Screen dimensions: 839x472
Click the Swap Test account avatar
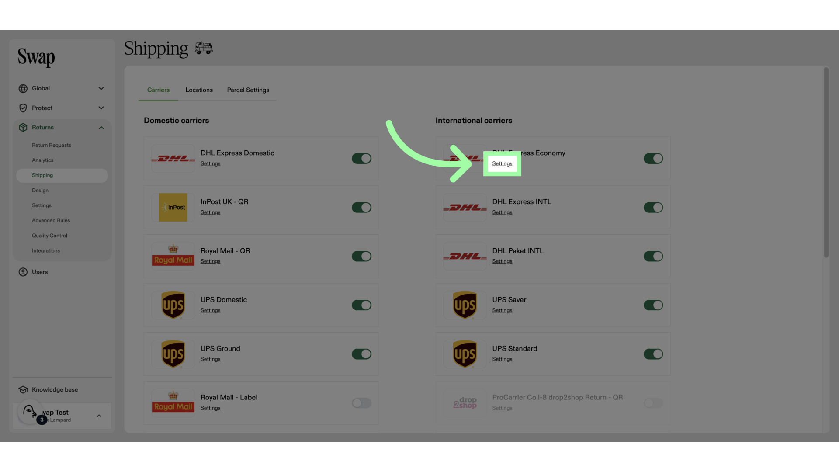[30, 411]
